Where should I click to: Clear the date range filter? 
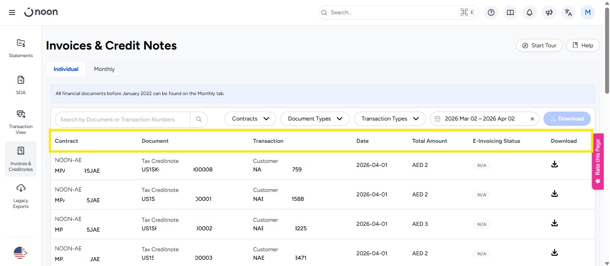coord(532,119)
